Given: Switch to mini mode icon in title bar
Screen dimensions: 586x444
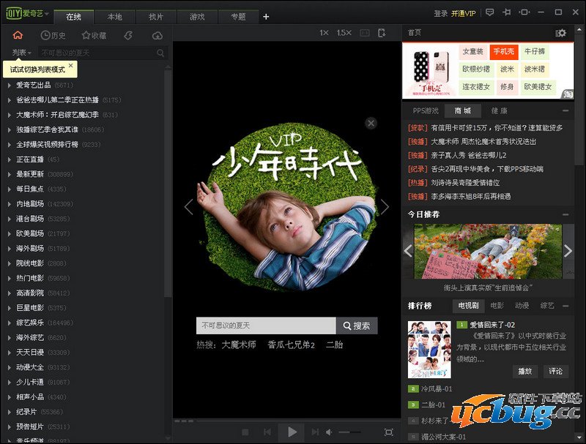Looking at the screenshot, I should coord(524,12).
